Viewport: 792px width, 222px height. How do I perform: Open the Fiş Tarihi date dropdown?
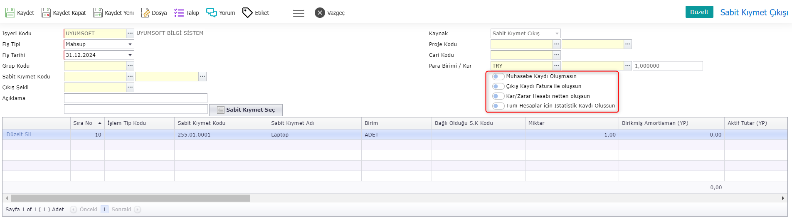click(x=130, y=55)
